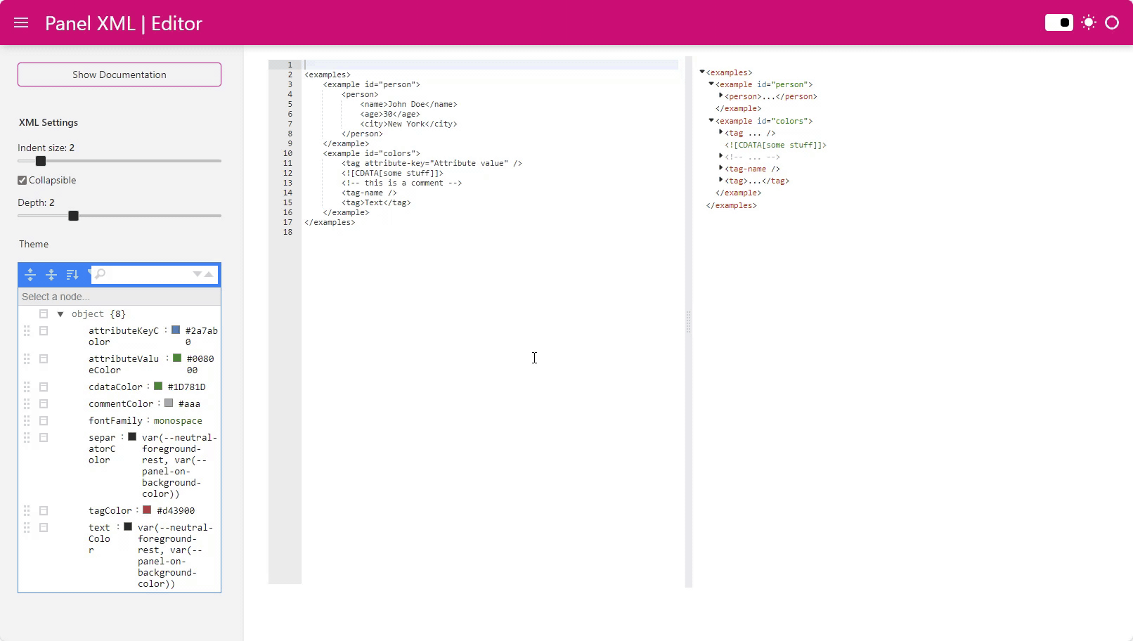Click the circle icon in the header
Image resolution: width=1133 pixels, height=641 pixels.
point(1111,22)
